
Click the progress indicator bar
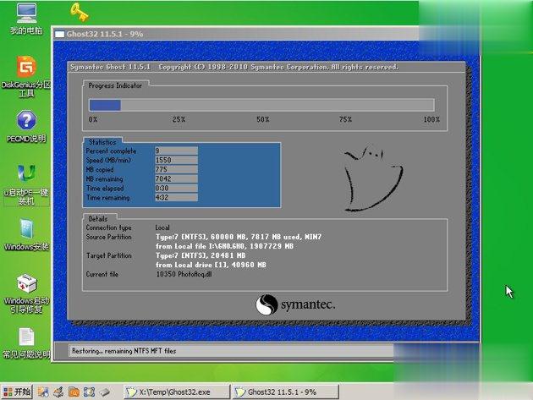point(261,105)
